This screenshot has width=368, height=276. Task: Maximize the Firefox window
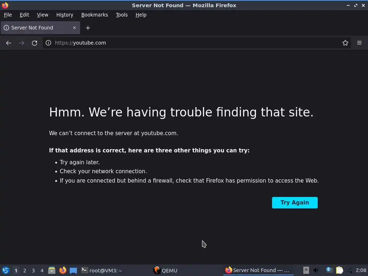pos(355,5)
